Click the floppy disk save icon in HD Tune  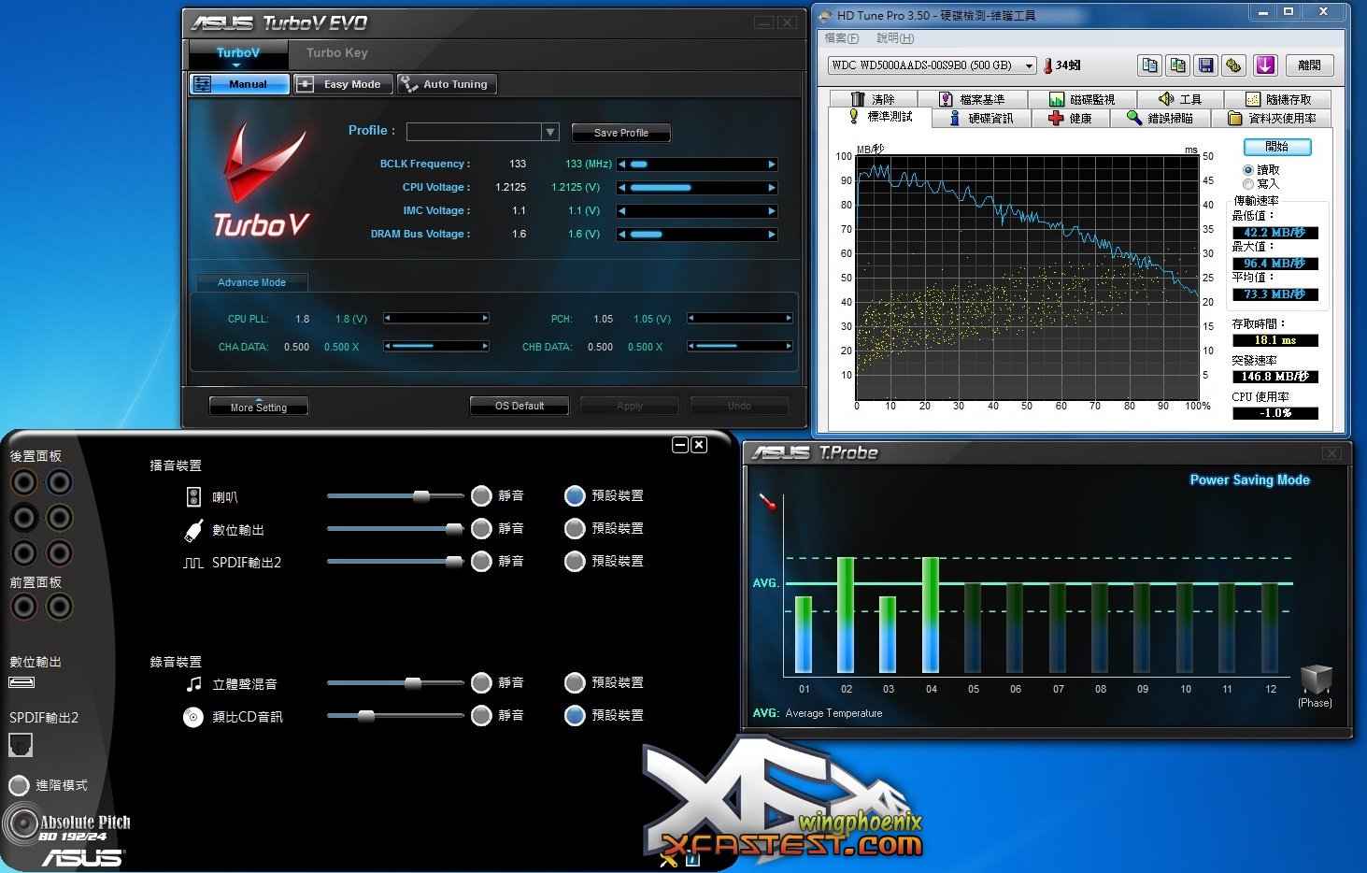click(x=1205, y=64)
